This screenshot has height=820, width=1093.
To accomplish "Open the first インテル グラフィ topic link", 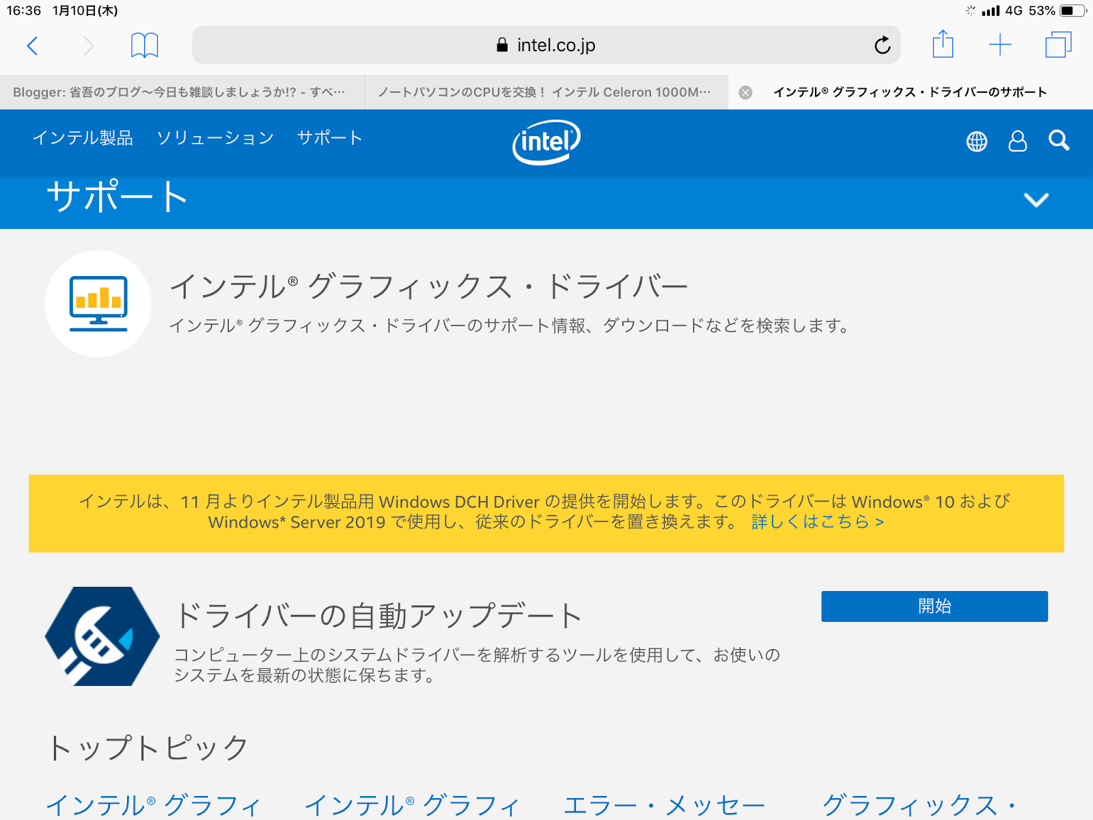I will [154, 805].
